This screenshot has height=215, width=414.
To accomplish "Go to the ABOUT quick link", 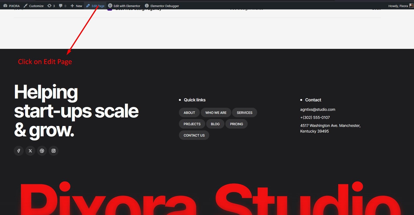I will click(x=189, y=113).
